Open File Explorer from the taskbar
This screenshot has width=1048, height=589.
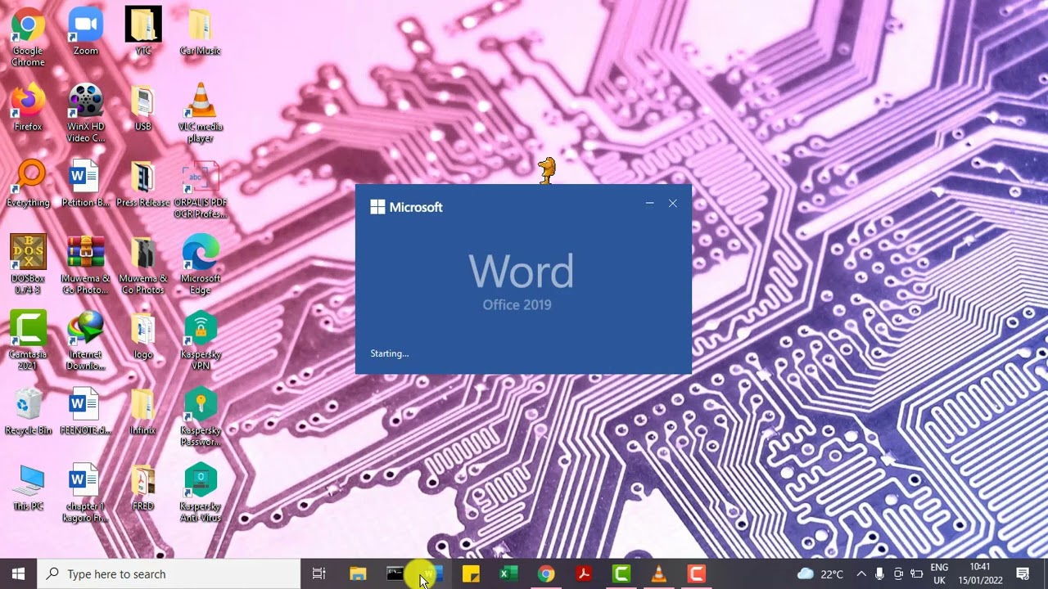358,573
